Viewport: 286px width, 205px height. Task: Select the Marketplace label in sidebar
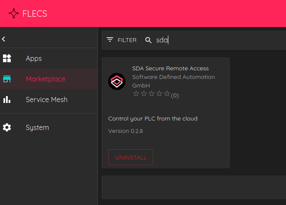tap(46, 79)
